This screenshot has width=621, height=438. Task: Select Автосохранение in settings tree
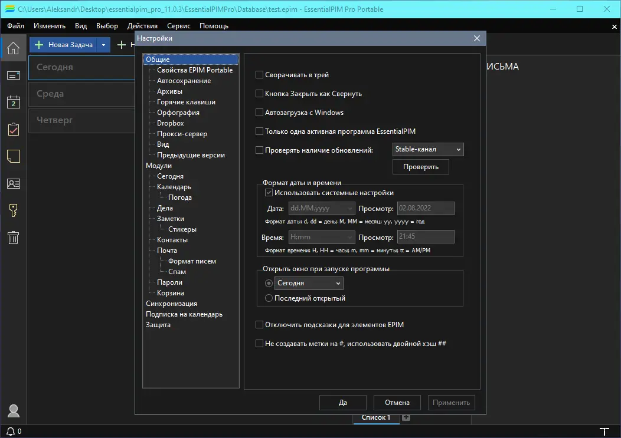pyautogui.click(x=184, y=81)
